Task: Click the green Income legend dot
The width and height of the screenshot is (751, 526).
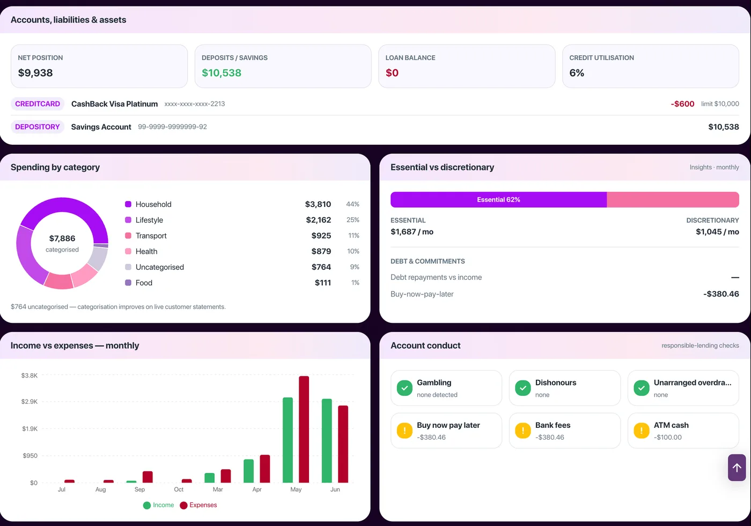Action: point(147,505)
